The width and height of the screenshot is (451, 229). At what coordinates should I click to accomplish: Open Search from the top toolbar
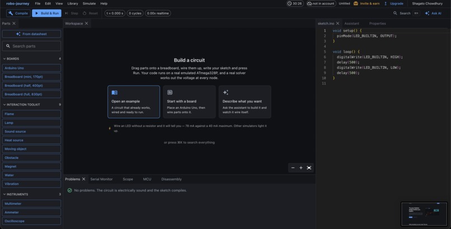[x=406, y=13]
